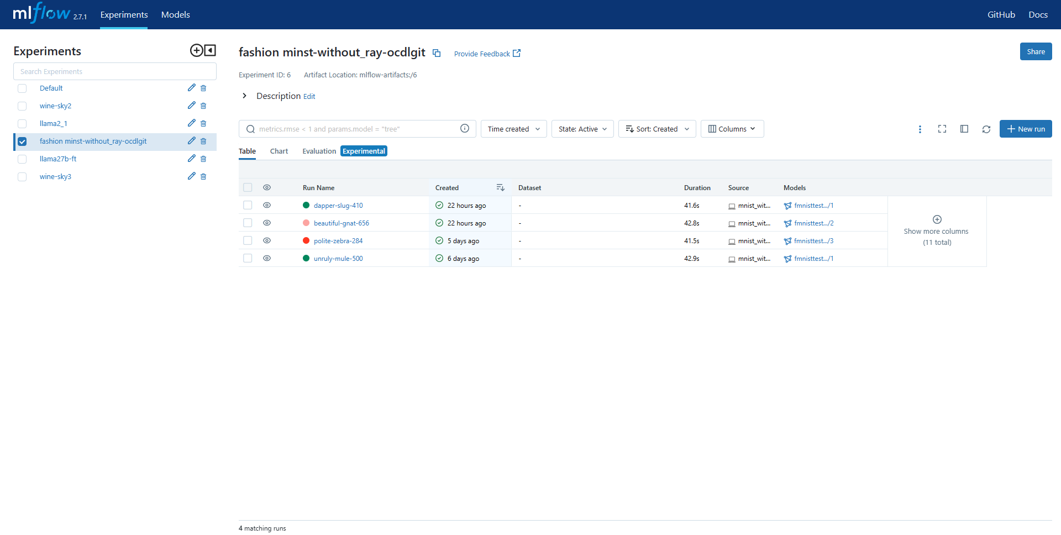The width and height of the screenshot is (1061, 535).
Task: Select the dapper-slug-410 run checkbox
Action: [x=248, y=205]
